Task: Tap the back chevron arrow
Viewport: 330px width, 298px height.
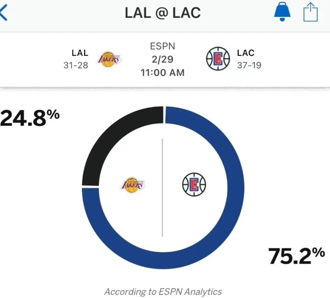Action: click(4, 12)
